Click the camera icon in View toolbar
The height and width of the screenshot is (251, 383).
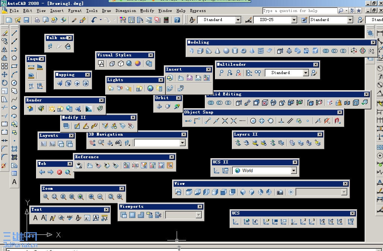(280, 192)
